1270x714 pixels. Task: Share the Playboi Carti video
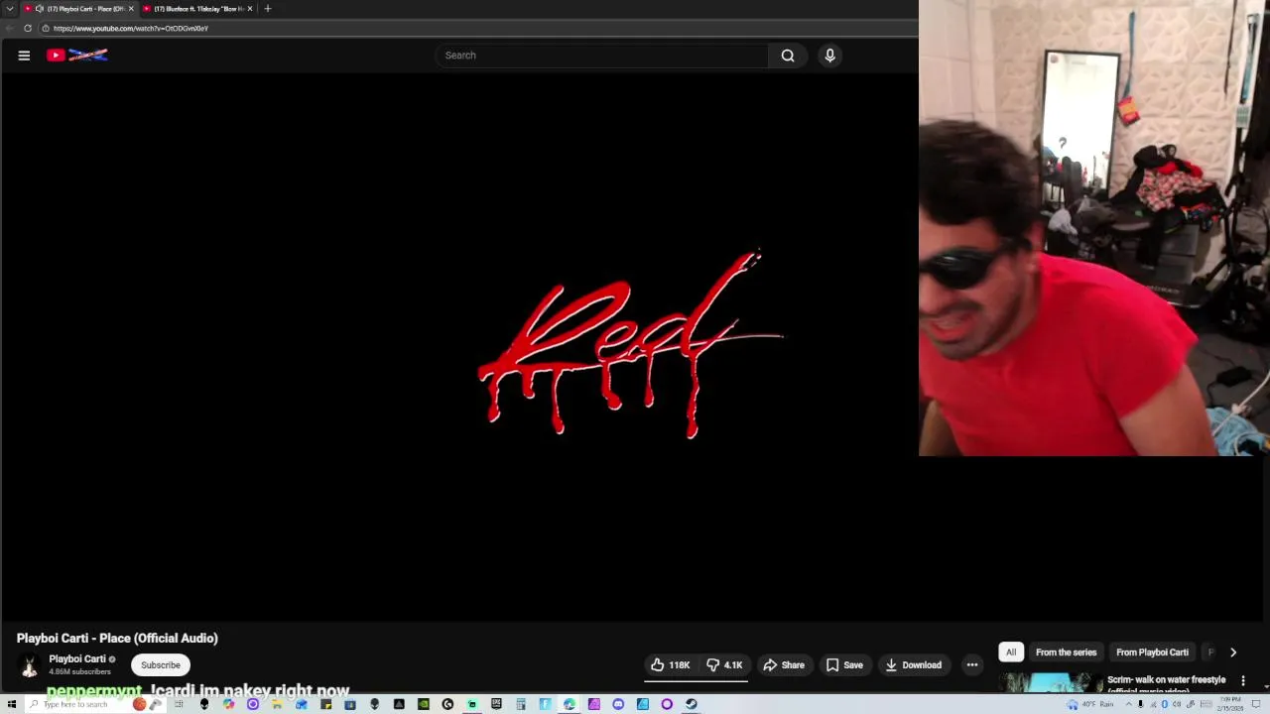(784, 665)
